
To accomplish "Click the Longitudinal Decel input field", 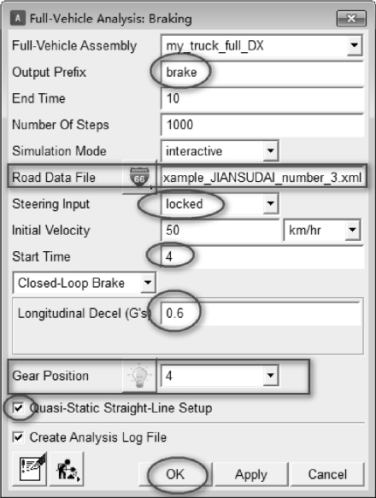I will [261, 313].
